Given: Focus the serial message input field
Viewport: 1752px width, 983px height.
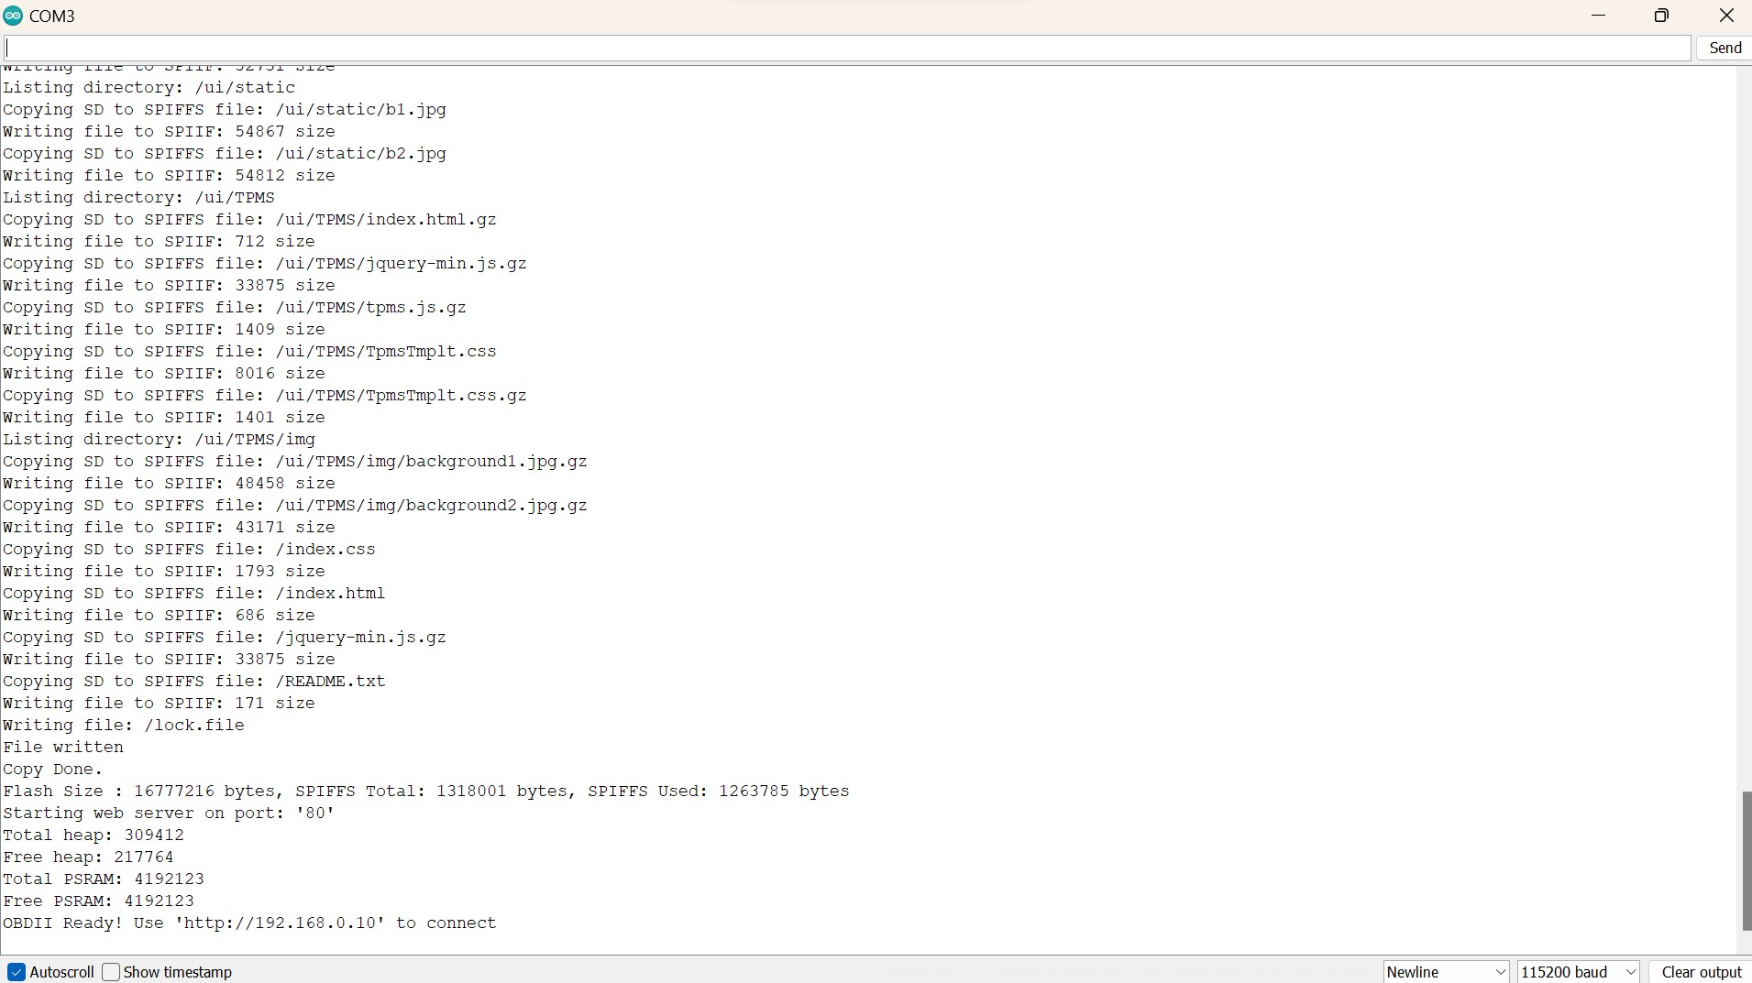Looking at the screenshot, I should pos(847,48).
